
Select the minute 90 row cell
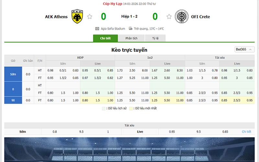pyautogui.click(x=13, y=100)
